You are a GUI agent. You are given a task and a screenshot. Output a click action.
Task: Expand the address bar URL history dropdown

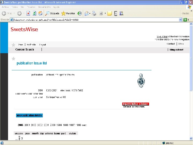pyautogui.click(x=180, y=20)
